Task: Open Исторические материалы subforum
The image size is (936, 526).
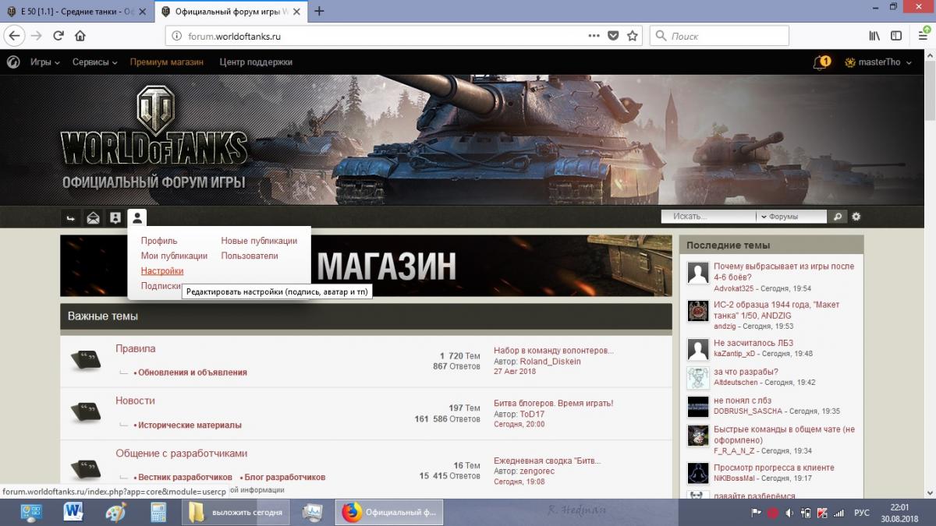Action: click(190, 425)
